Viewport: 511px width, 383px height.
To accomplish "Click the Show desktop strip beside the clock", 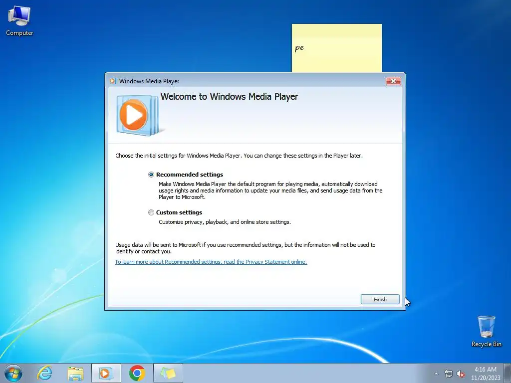I will point(508,373).
